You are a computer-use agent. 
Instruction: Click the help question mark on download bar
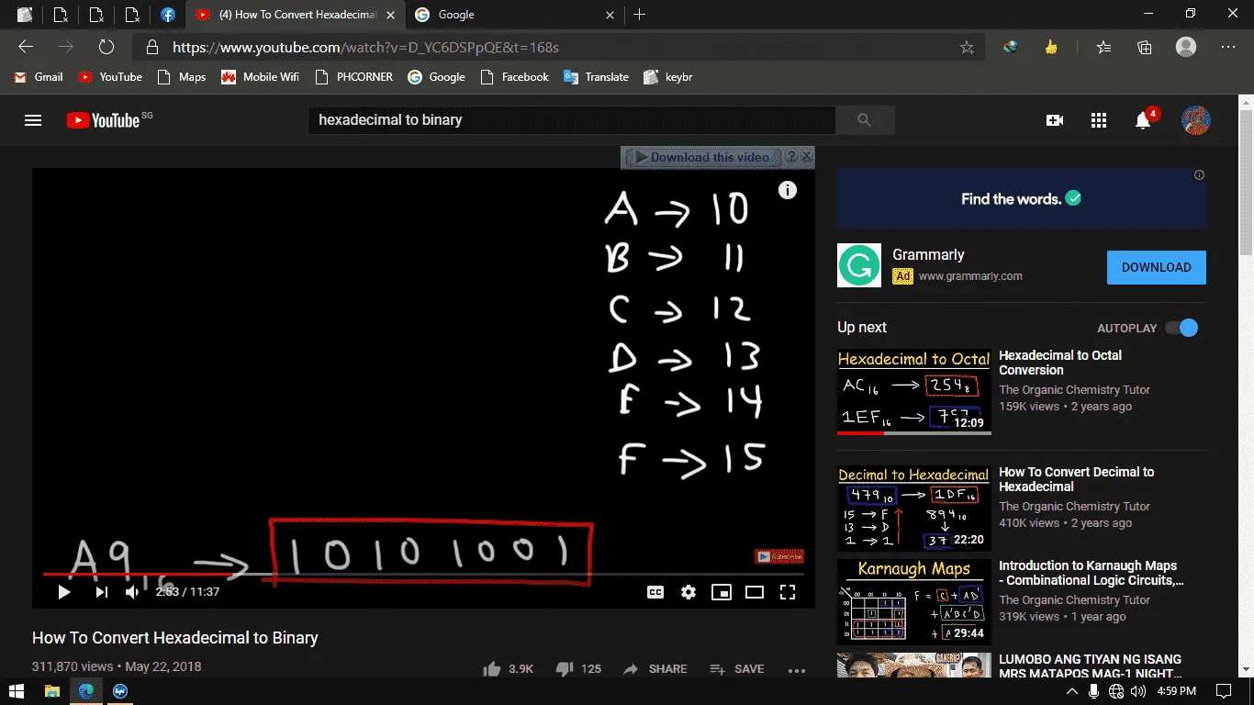(x=791, y=157)
